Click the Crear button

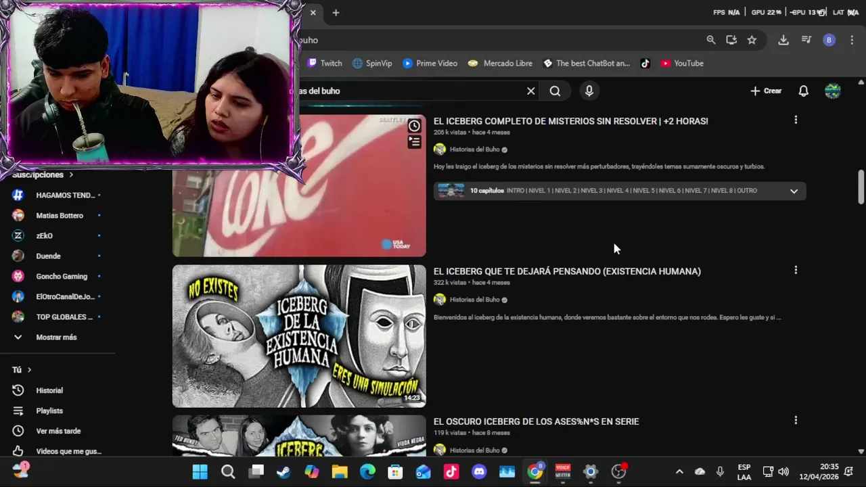point(766,91)
